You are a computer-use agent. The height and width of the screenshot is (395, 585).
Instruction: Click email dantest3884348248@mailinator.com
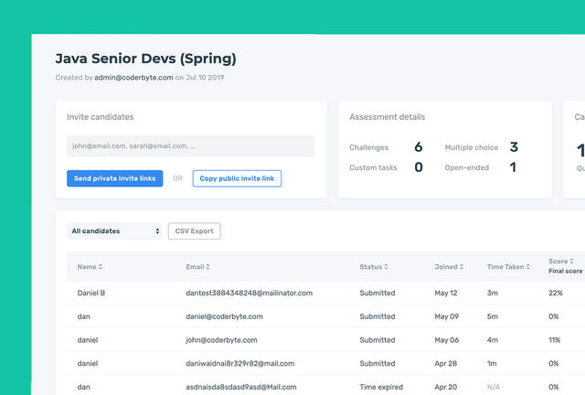click(250, 293)
